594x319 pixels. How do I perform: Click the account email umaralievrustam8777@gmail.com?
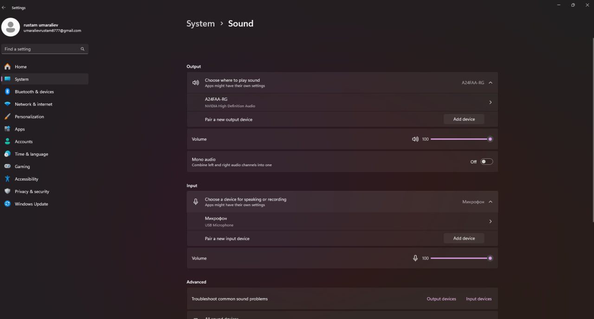click(52, 31)
